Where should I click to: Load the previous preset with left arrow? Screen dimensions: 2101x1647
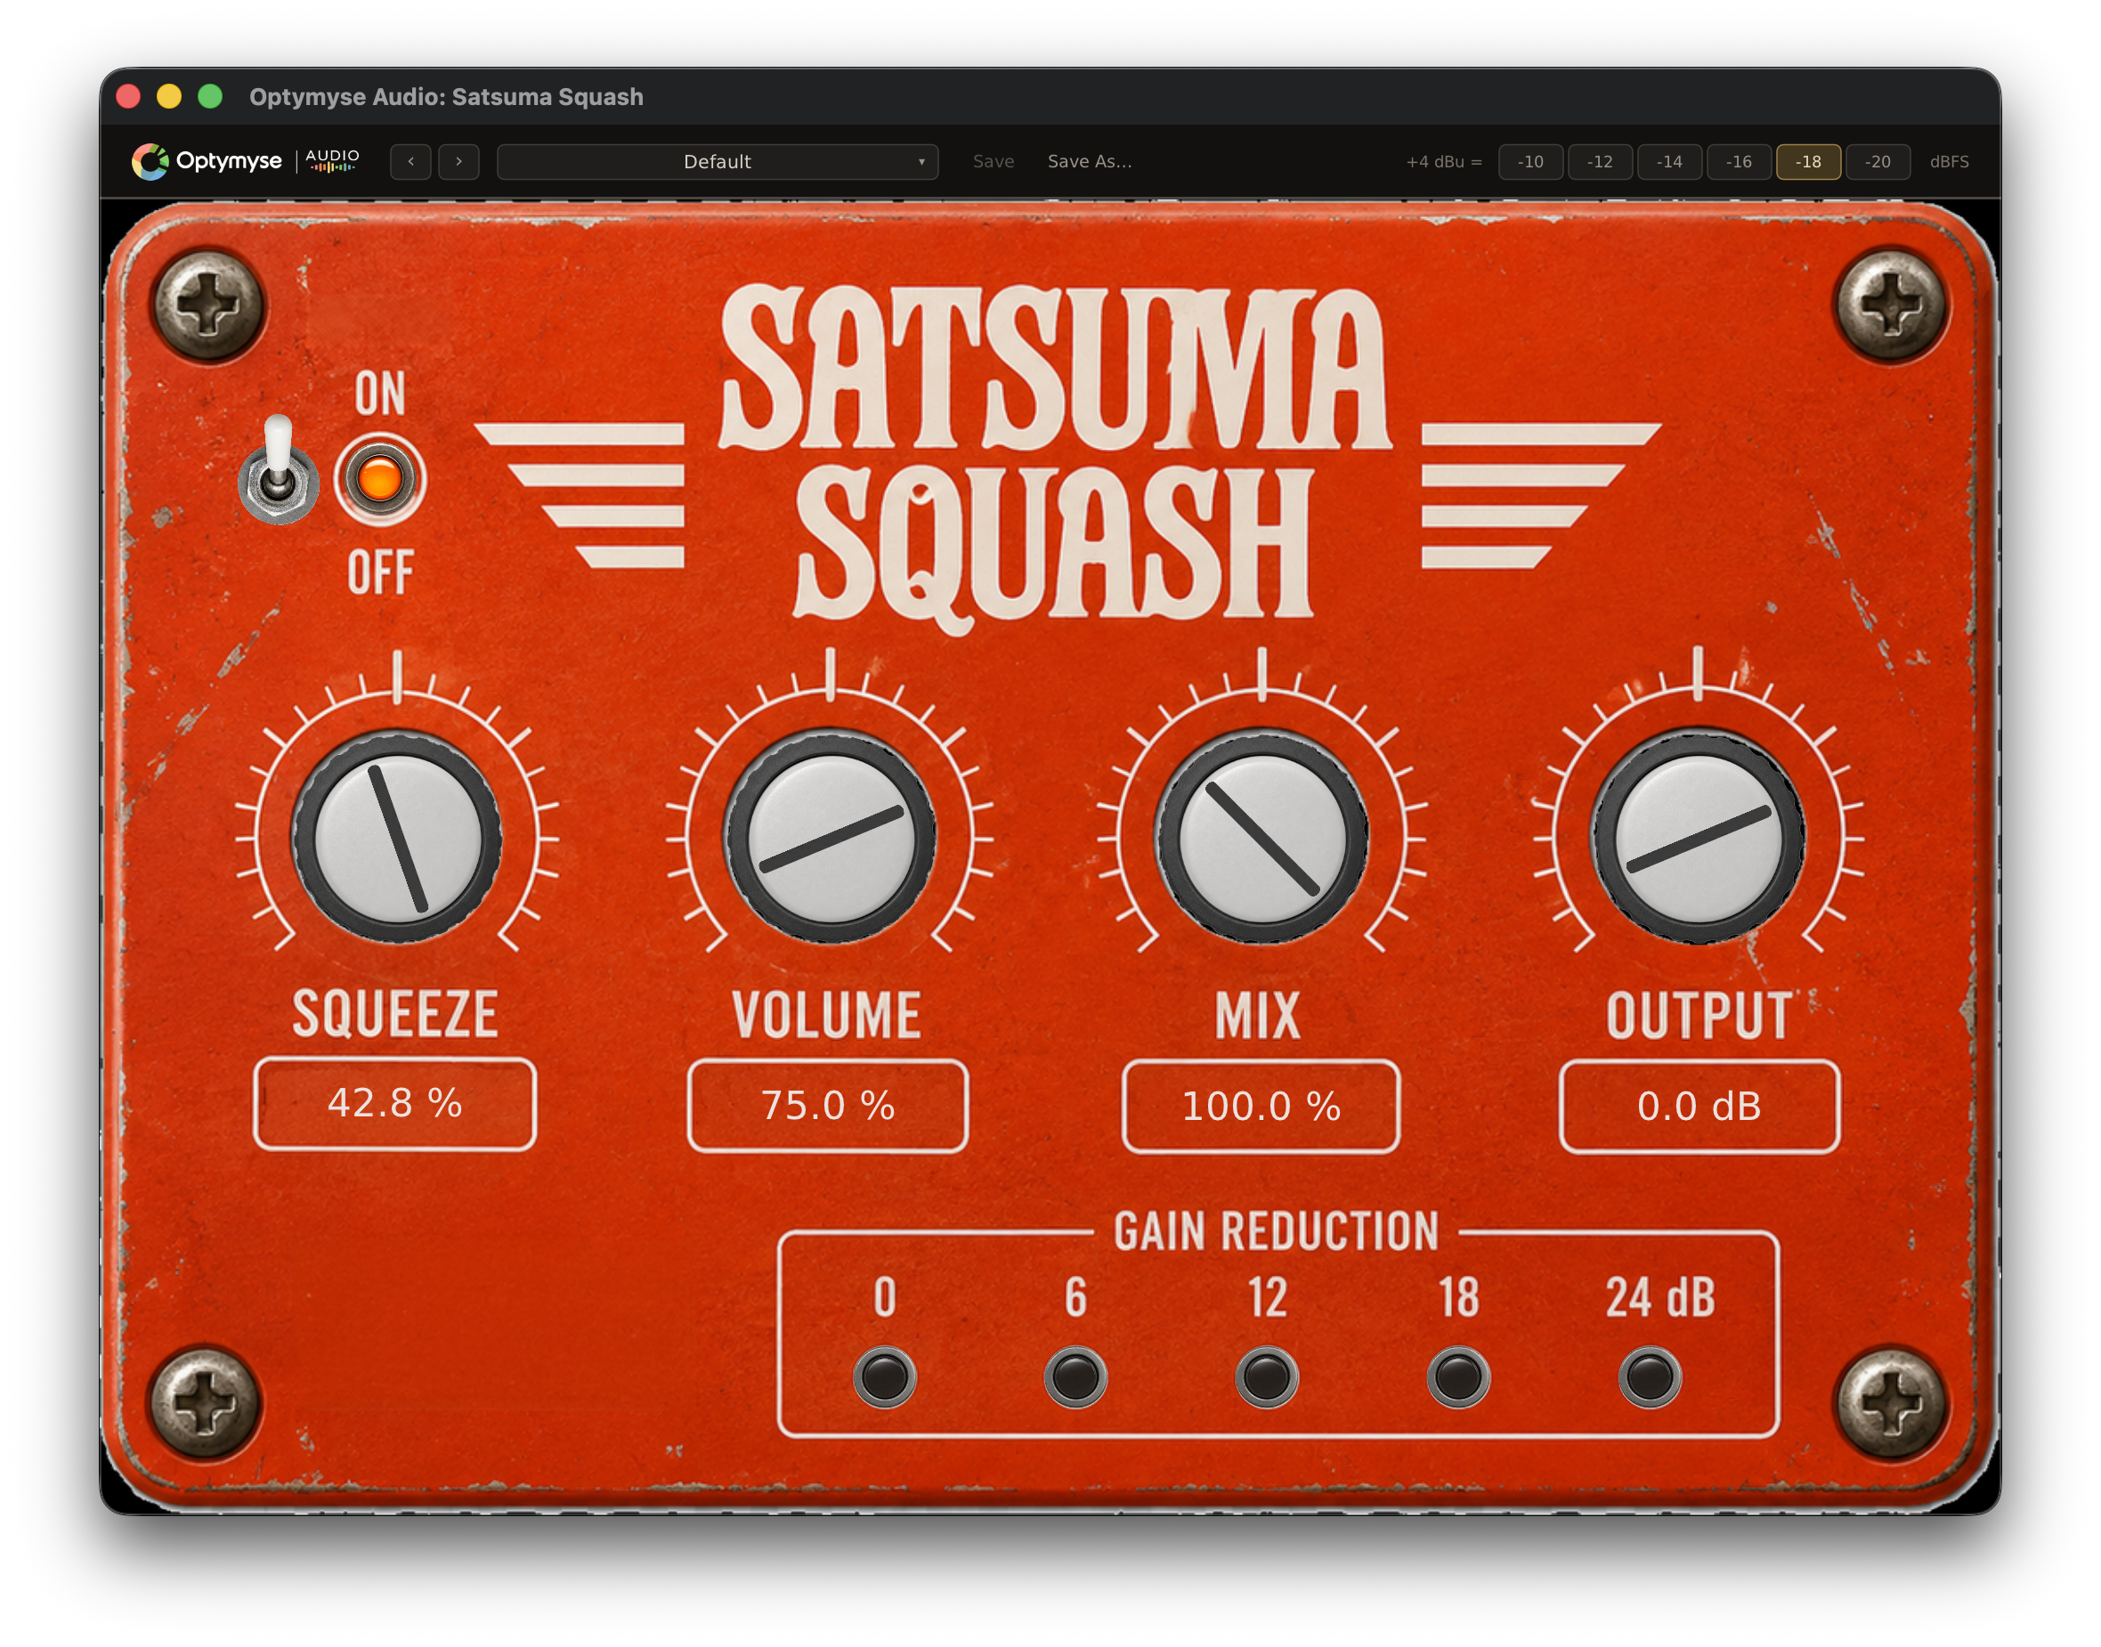point(411,161)
